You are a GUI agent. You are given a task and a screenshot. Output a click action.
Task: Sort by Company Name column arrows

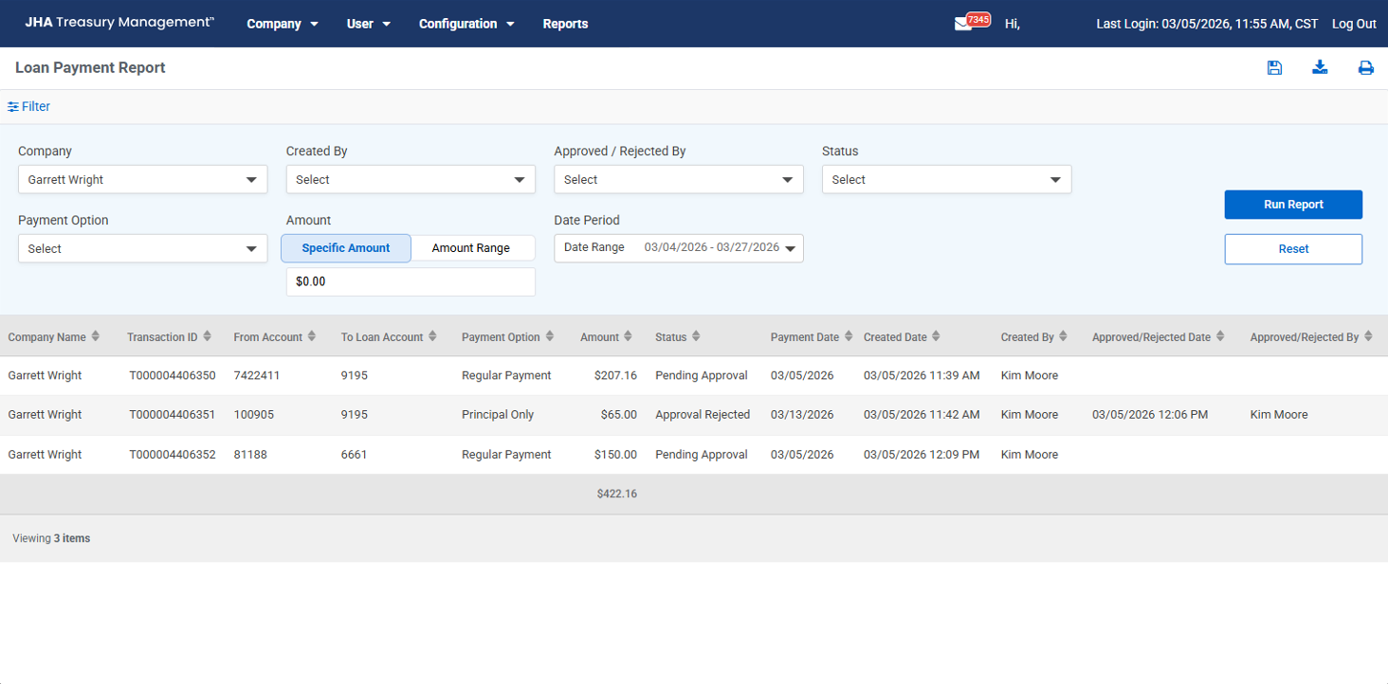click(96, 337)
